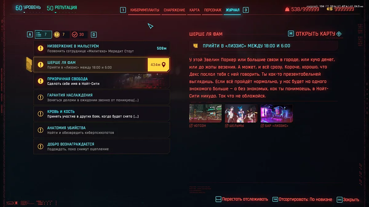
Task: Switch to the Киберимпланты tab
Action: point(144,10)
